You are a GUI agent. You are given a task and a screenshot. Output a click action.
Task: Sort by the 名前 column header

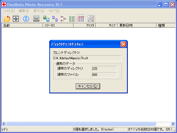pos(22,25)
